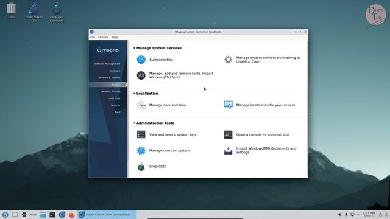Click the administrator console hash icon
Viewport: 390px width, 219px height.
[228, 134]
